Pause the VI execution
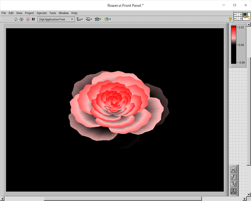The image size is (251, 201). (x=33, y=19)
